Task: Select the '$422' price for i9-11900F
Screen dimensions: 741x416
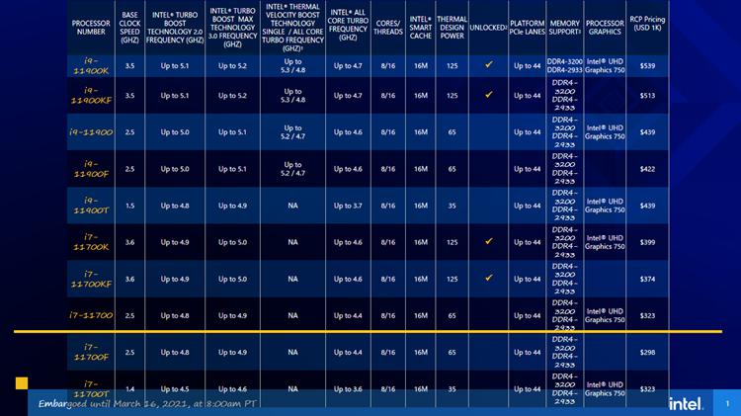Action: (647, 169)
